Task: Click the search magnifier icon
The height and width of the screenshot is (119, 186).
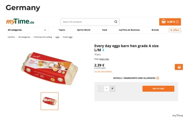Action: tap(116, 22)
